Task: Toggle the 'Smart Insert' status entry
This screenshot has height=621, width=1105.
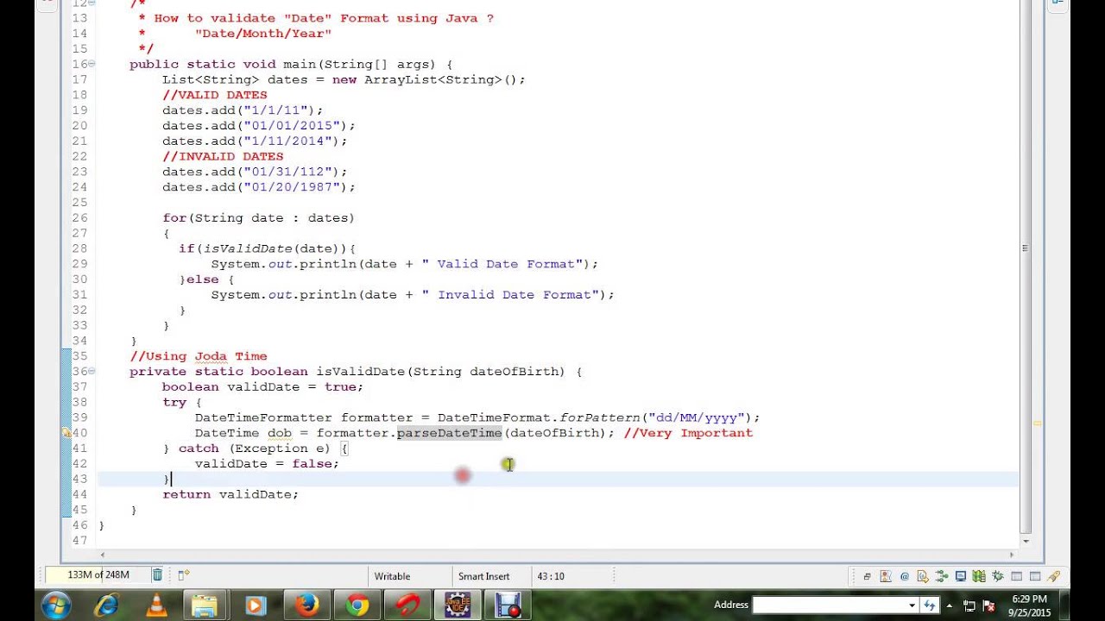Action: [x=483, y=576]
